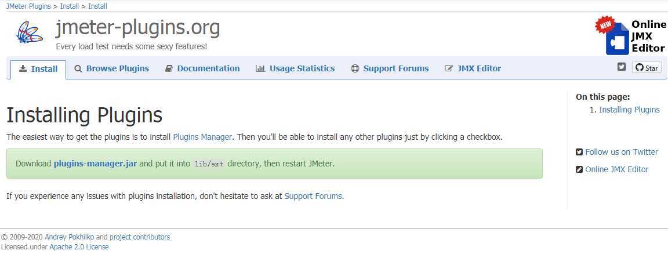Open the Online JMX Editor banner image
Screen dimensions: 668x254
tap(630, 35)
